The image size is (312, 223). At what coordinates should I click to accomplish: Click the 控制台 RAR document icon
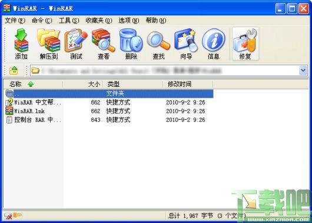[x=9, y=120]
